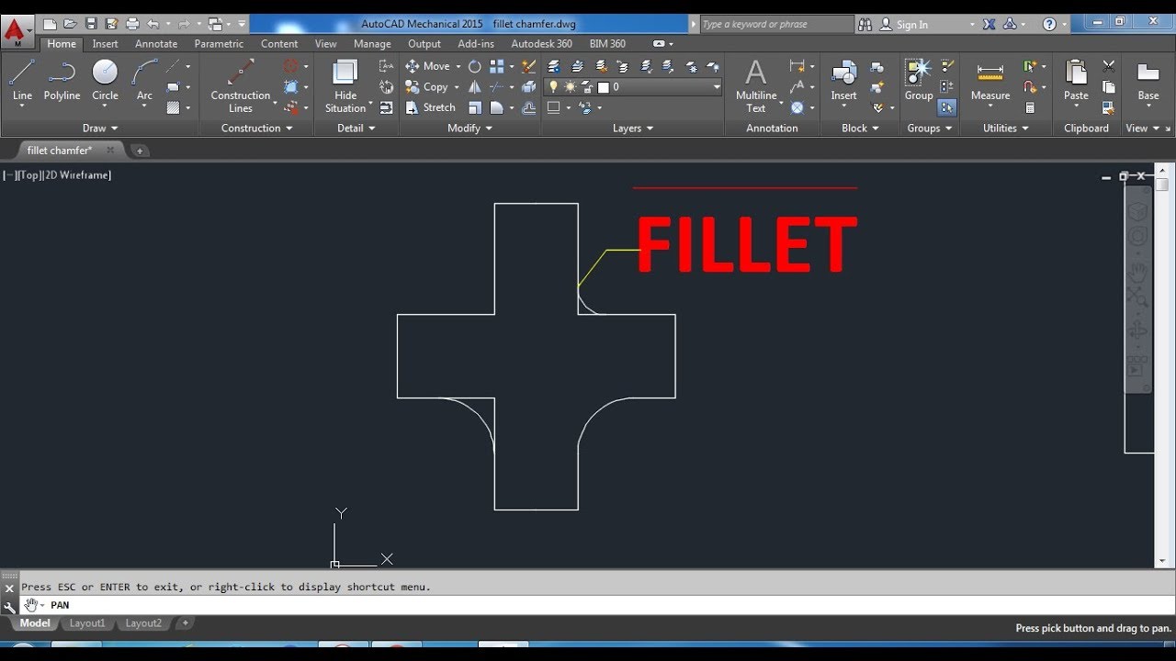This screenshot has height=661, width=1176.
Task: Click the Hatch icon in Draw panel
Action: tap(173, 107)
